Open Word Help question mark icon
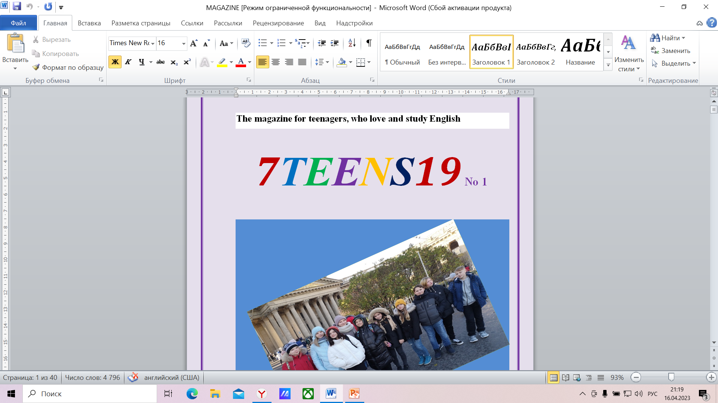Image resolution: width=718 pixels, height=403 pixels. tap(712, 23)
